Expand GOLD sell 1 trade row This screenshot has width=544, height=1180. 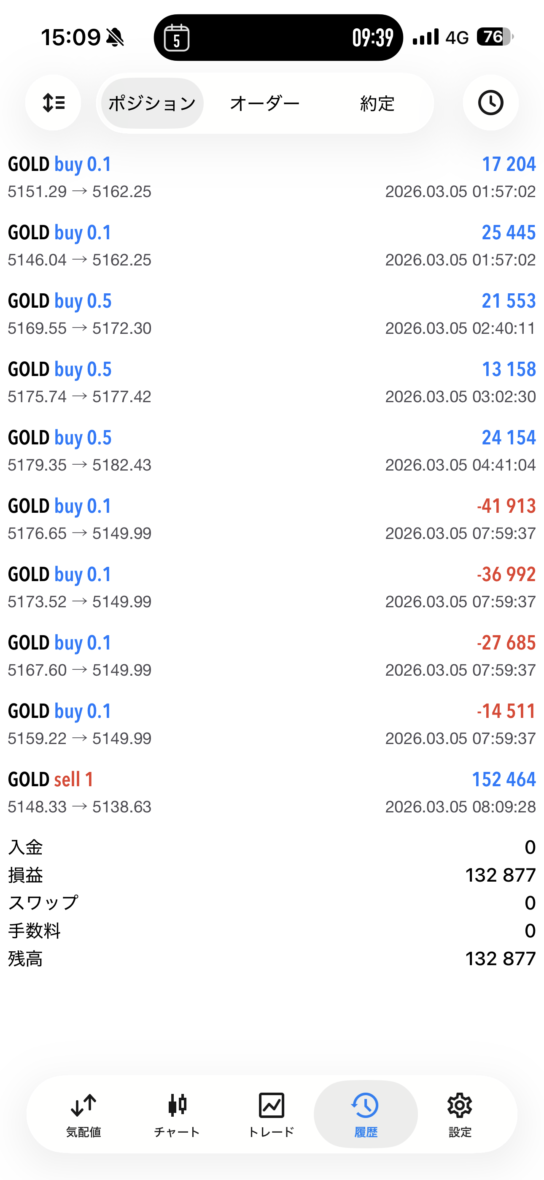pos(272,793)
